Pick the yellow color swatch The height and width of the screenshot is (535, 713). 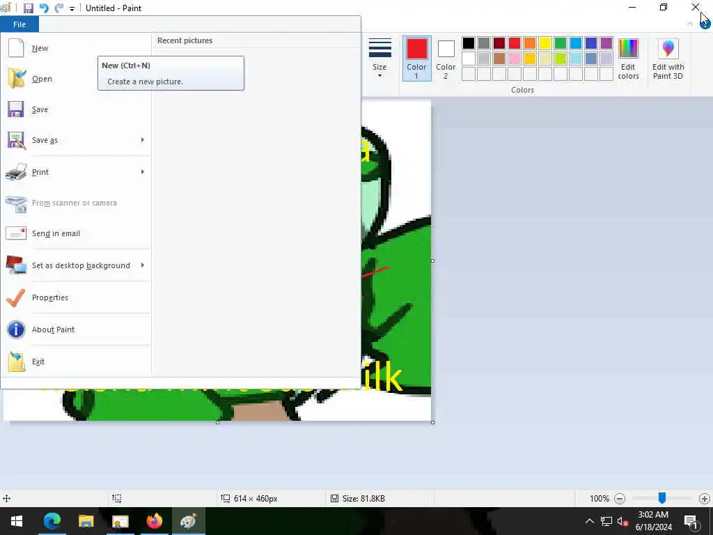(x=544, y=43)
